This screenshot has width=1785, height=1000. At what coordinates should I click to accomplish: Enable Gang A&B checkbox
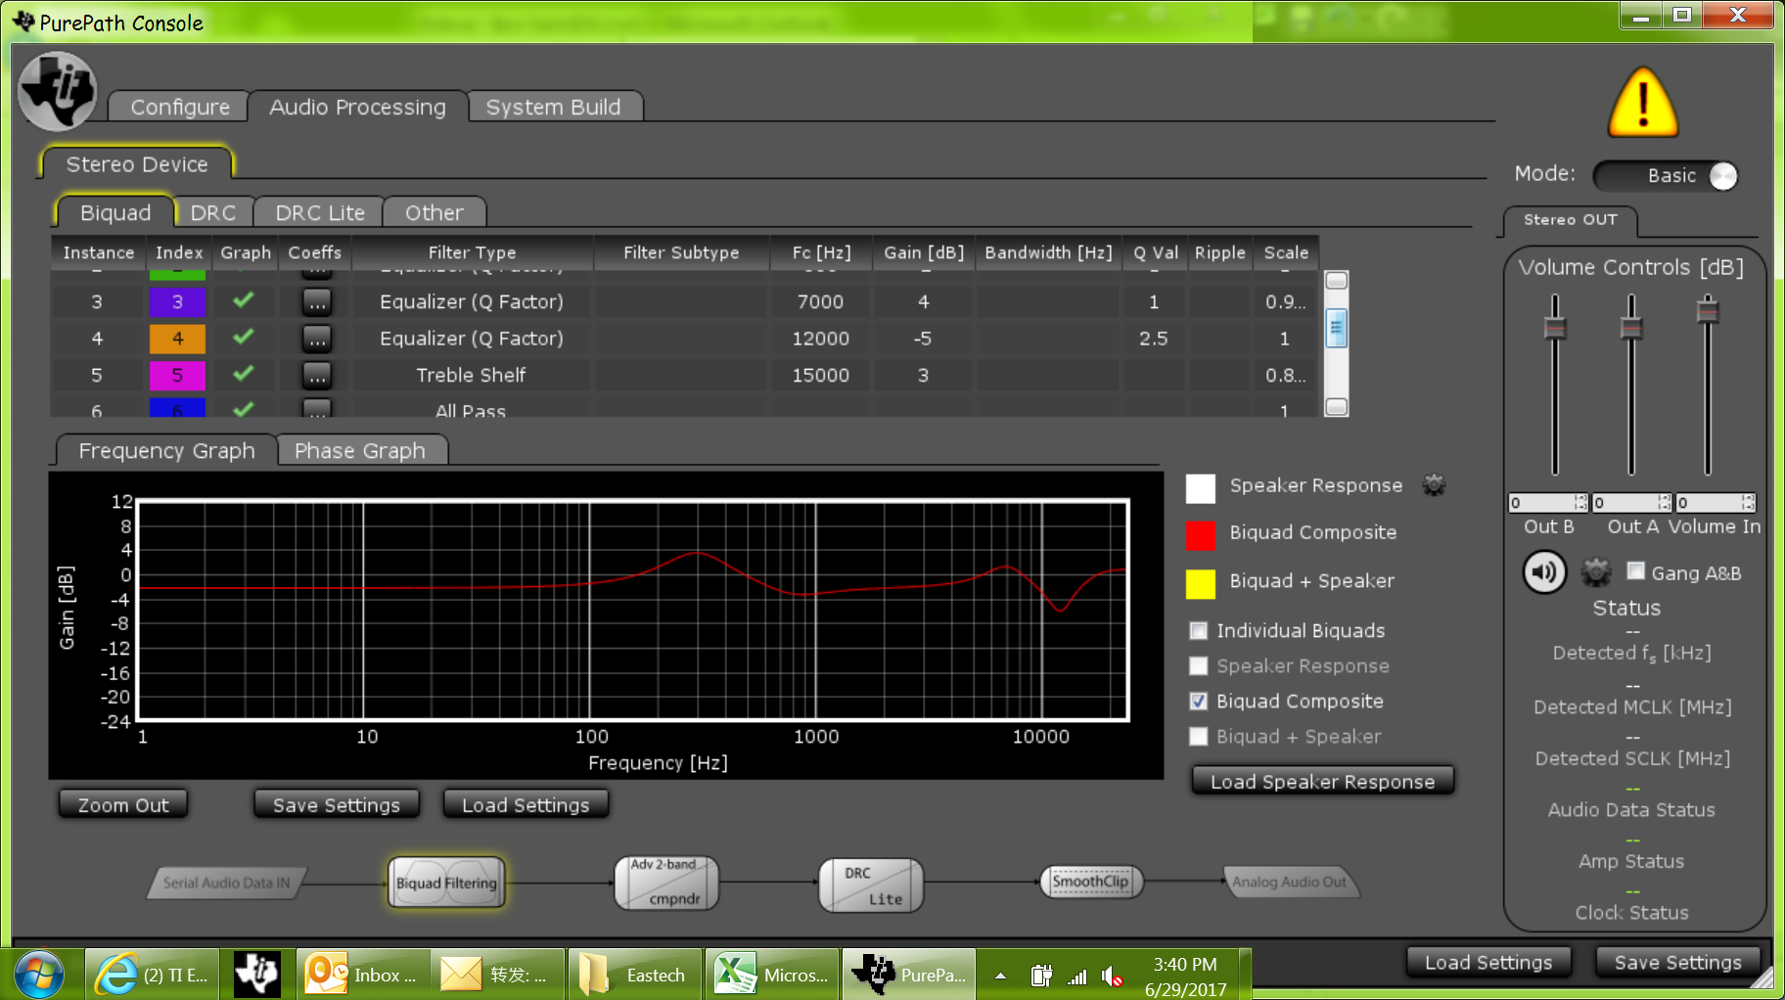(1635, 570)
